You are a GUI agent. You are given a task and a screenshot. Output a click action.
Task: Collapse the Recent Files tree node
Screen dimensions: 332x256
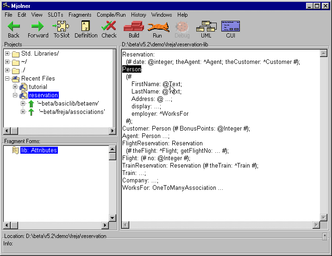click(7, 79)
